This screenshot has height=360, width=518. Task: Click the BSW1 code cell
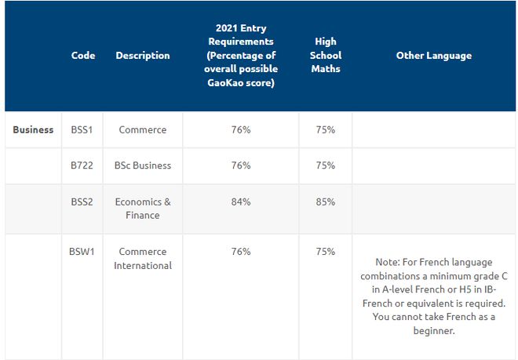point(82,252)
